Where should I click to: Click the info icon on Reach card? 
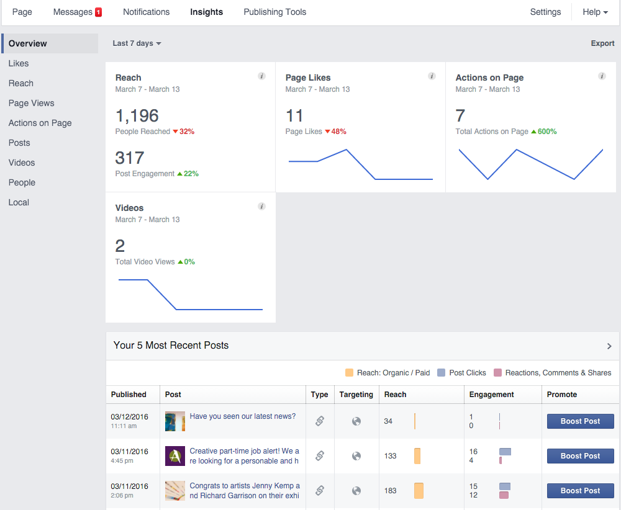pyautogui.click(x=261, y=76)
